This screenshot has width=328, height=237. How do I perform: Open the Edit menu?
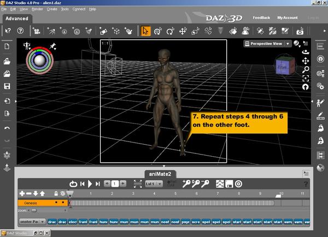(x=13, y=9)
